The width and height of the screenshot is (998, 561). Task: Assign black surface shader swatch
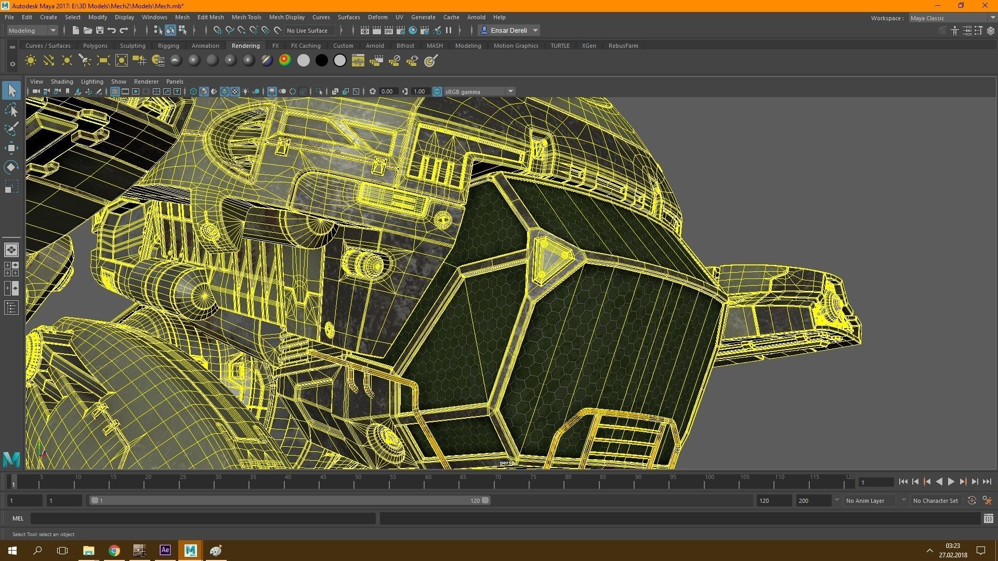tap(322, 61)
